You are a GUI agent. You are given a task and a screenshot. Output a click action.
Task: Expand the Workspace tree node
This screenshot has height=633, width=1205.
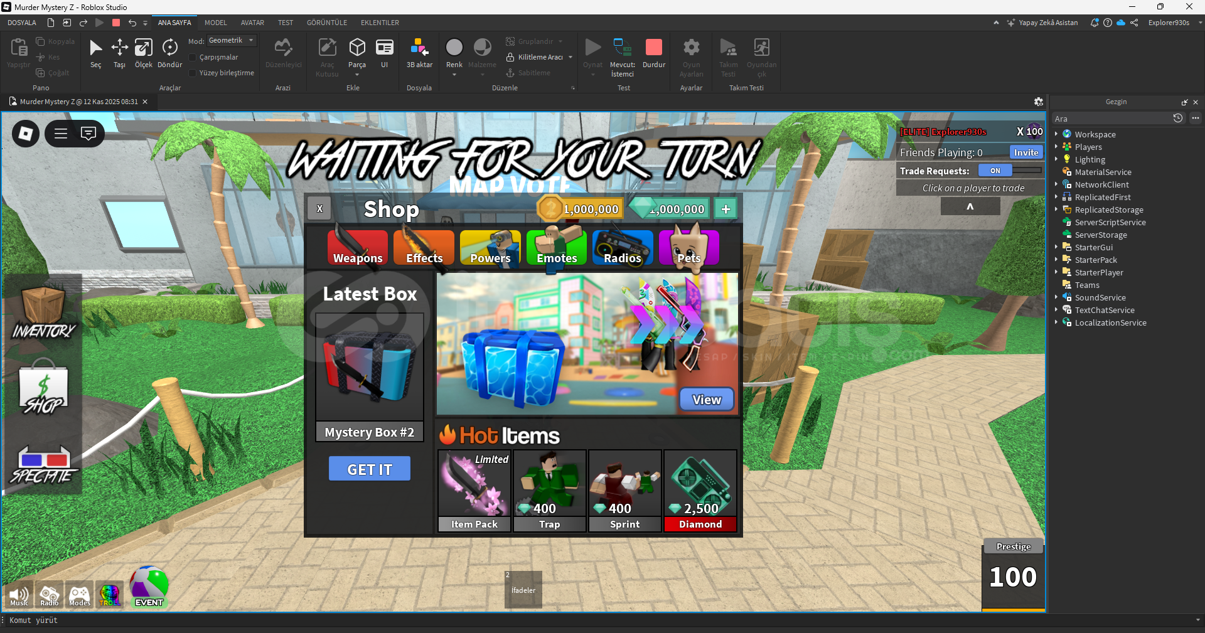[x=1056, y=134]
